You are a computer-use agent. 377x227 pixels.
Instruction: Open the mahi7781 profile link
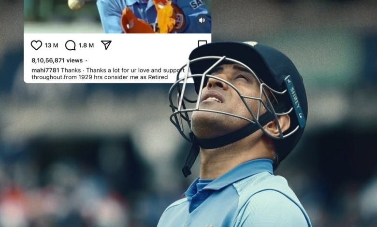[45, 70]
